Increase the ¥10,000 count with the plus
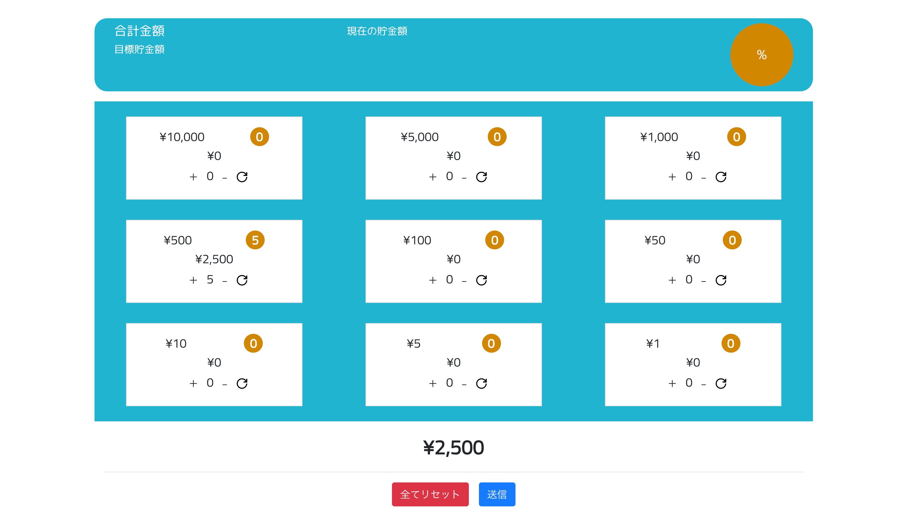This screenshot has height=524, width=898. [193, 177]
